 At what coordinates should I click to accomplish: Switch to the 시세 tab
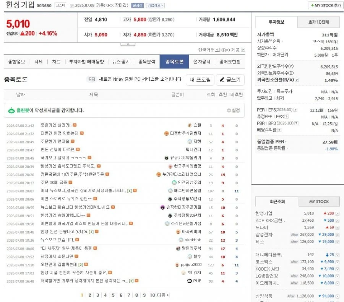[x=38, y=62]
